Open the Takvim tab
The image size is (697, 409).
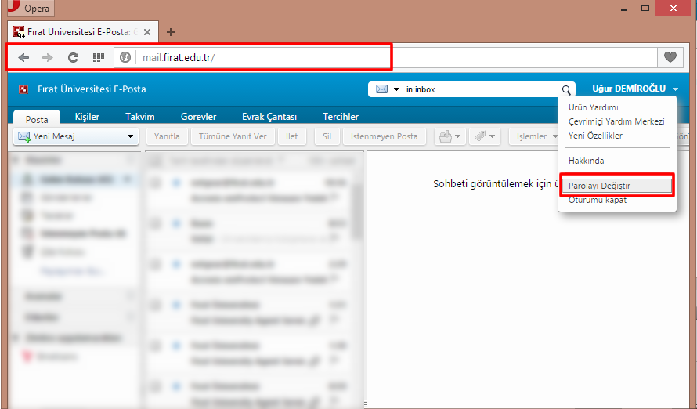click(x=140, y=117)
